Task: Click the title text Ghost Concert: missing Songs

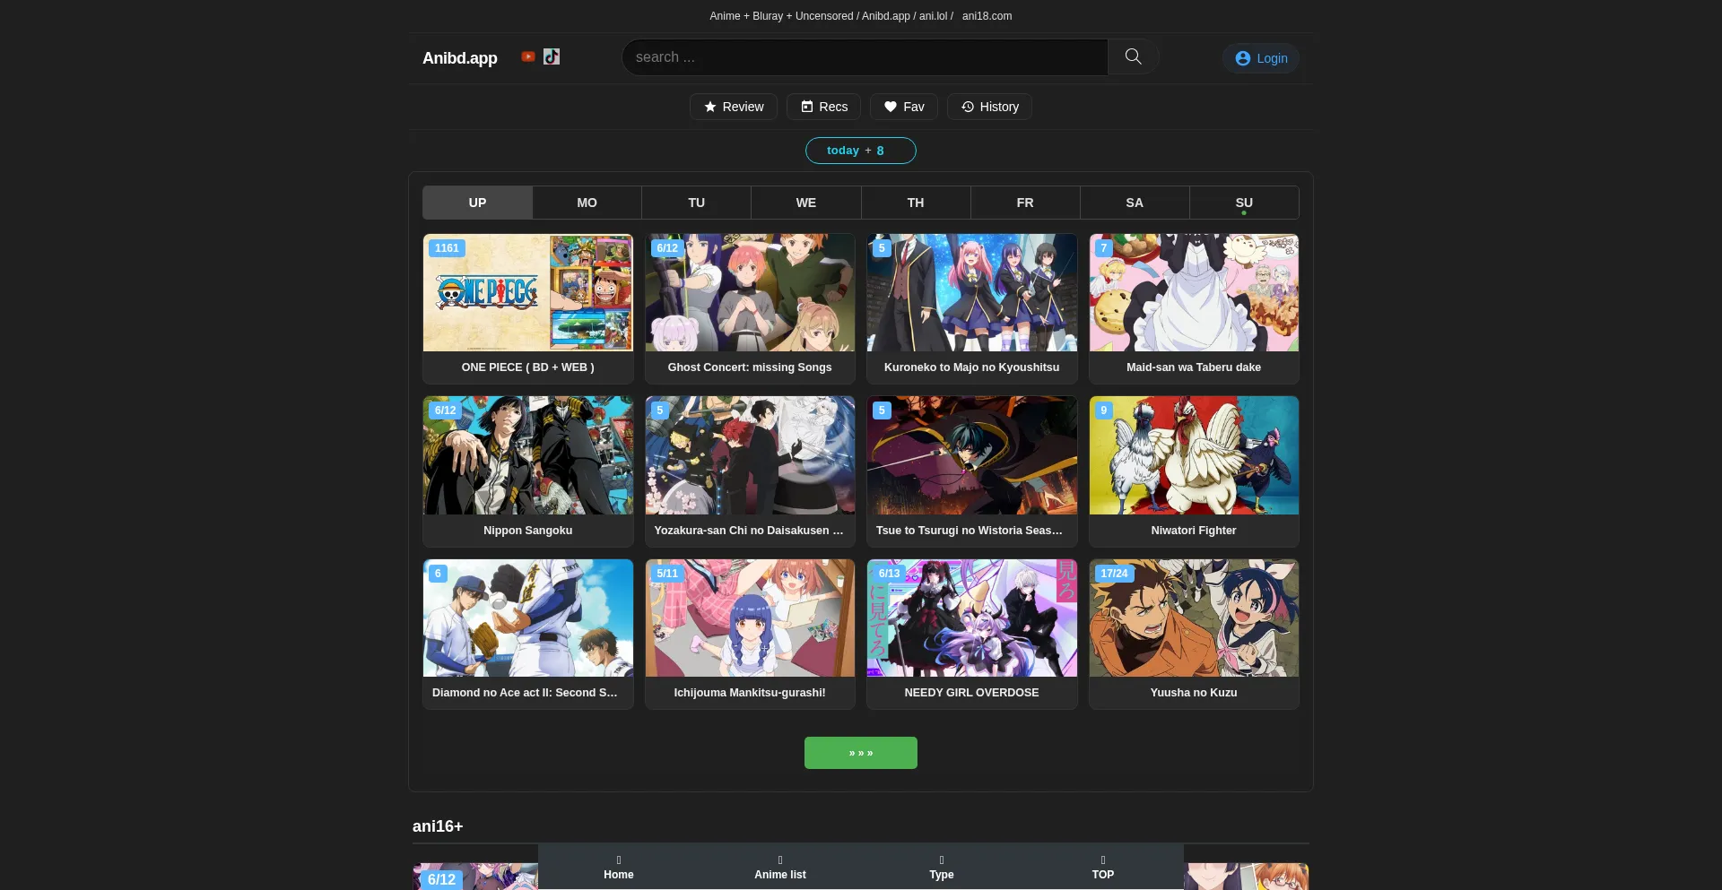Action: (750, 367)
